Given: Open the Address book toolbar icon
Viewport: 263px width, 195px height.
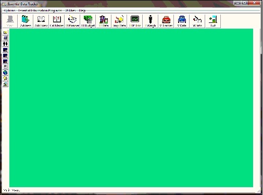Looking at the screenshot, I should coord(26,21).
